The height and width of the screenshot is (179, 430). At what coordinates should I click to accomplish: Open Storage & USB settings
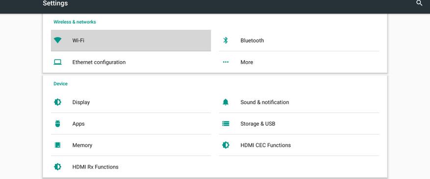[x=299, y=124]
